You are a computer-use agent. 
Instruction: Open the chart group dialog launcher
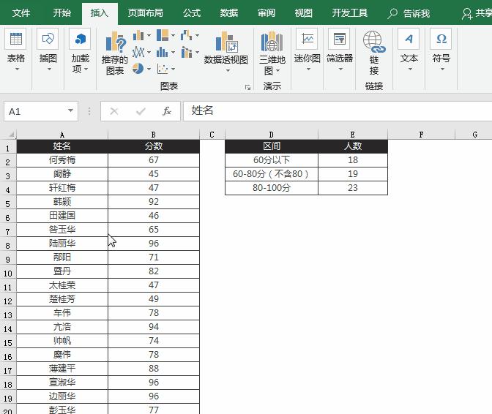click(247, 87)
